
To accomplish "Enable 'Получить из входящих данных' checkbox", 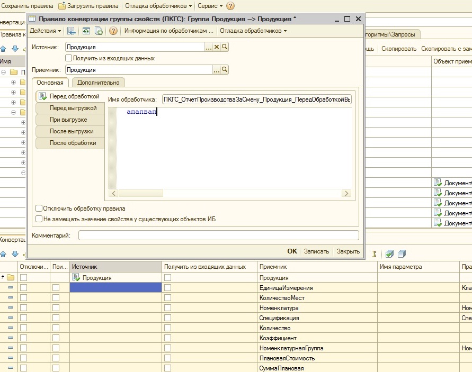I will [68, 58].
